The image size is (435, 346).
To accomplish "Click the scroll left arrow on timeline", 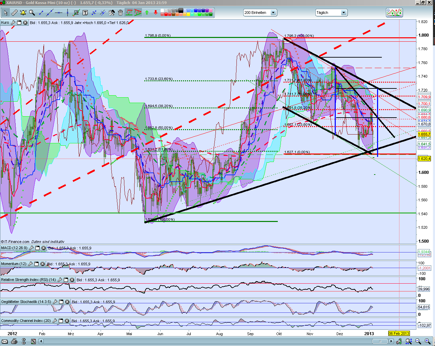I will point(41,341).
